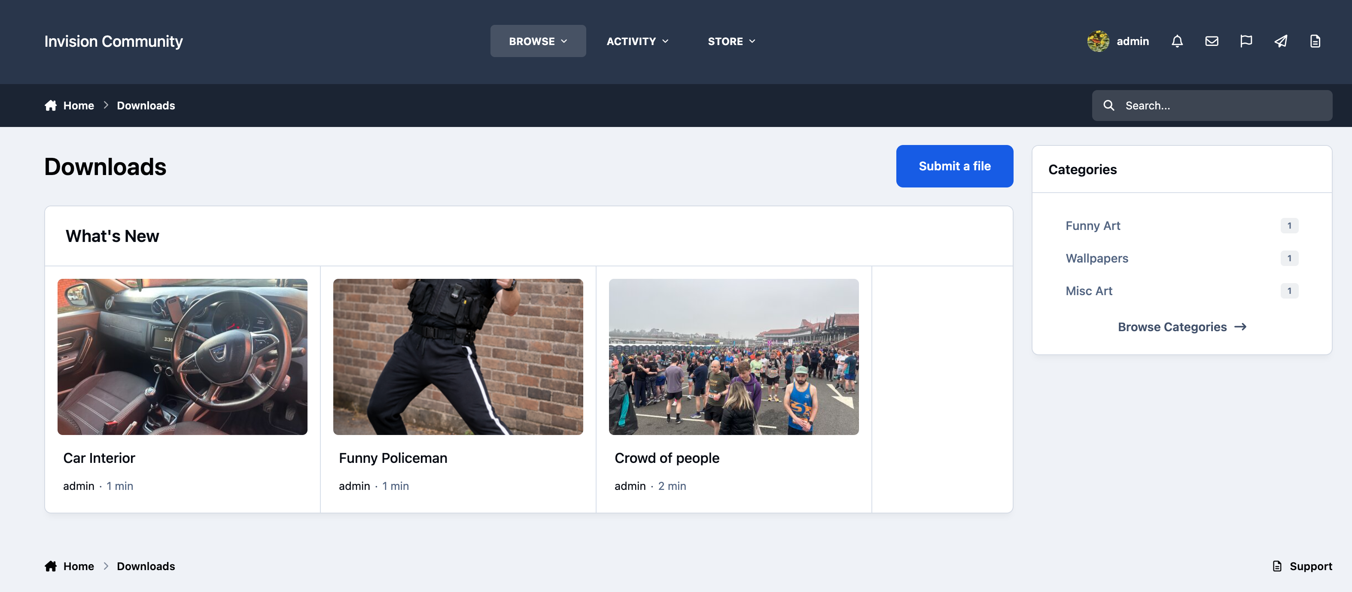Image resolution: width=1352 pixels, height=592 pixels.
Task: Click the document icon in top bar
Action: pos(1315,41)
